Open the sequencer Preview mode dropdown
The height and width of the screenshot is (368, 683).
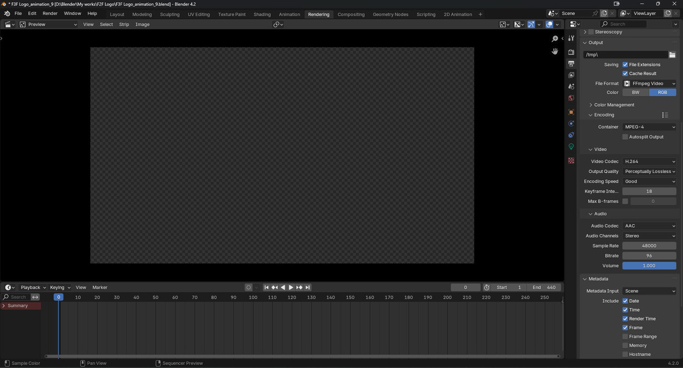pyautogui.click(x=48, y=25)
